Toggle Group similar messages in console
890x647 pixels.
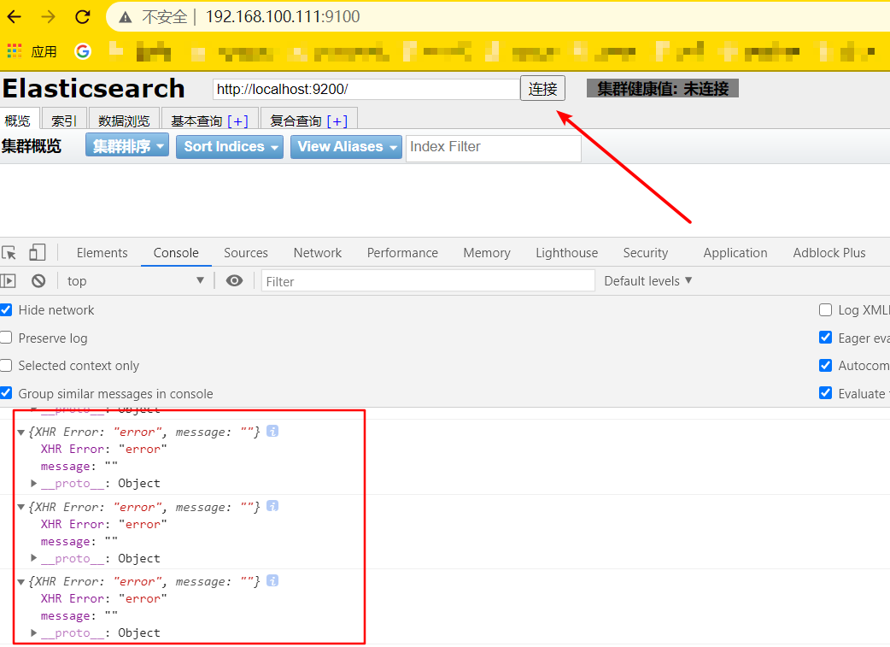6,393
